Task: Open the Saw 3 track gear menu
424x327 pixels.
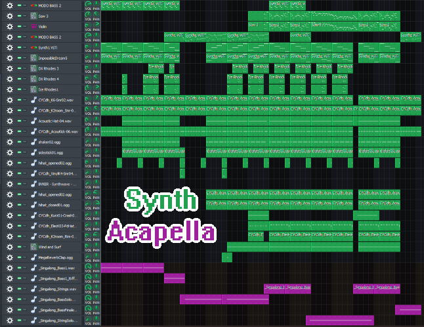Action: tap(10, 16)
